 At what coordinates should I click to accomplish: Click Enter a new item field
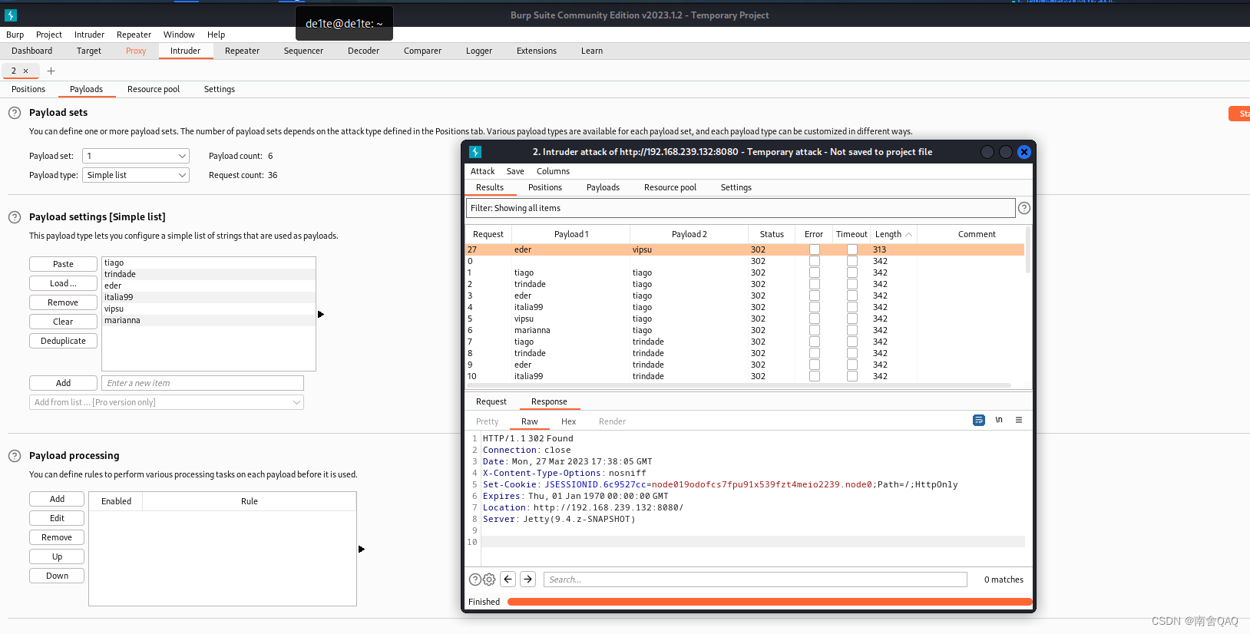coord(203,383)
